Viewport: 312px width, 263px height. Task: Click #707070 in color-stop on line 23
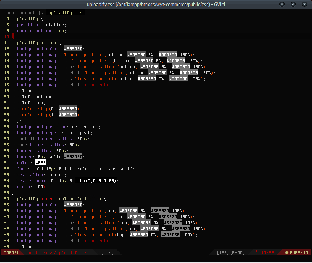pos(68,115)
